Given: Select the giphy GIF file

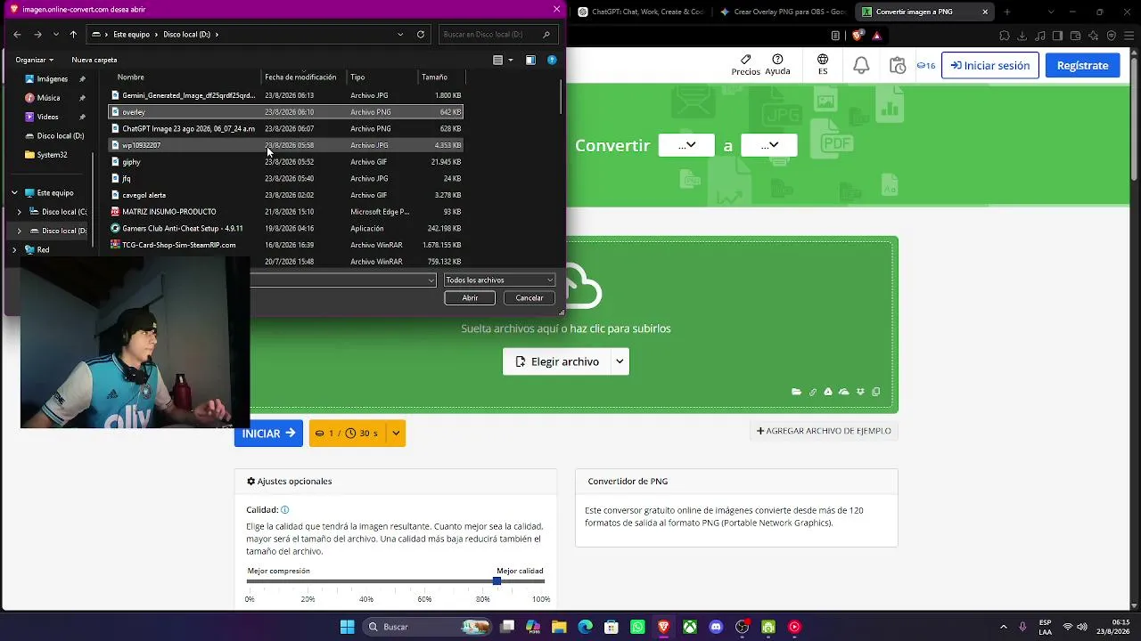Looking at the screenshot, I should pyautogui.click(x=285, y=162).
